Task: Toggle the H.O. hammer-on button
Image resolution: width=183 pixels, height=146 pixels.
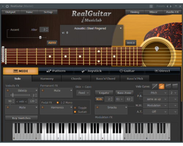Action: click(99, 99)
